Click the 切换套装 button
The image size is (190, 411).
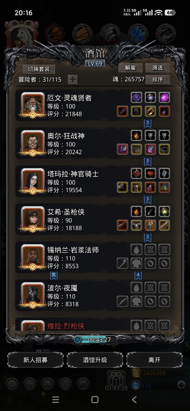click(39, 69)
